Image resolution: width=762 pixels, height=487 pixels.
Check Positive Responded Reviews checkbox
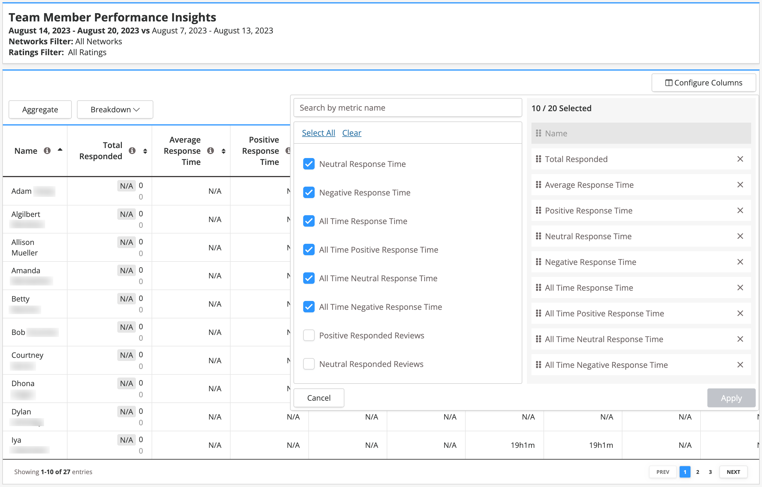click(309, 336)
